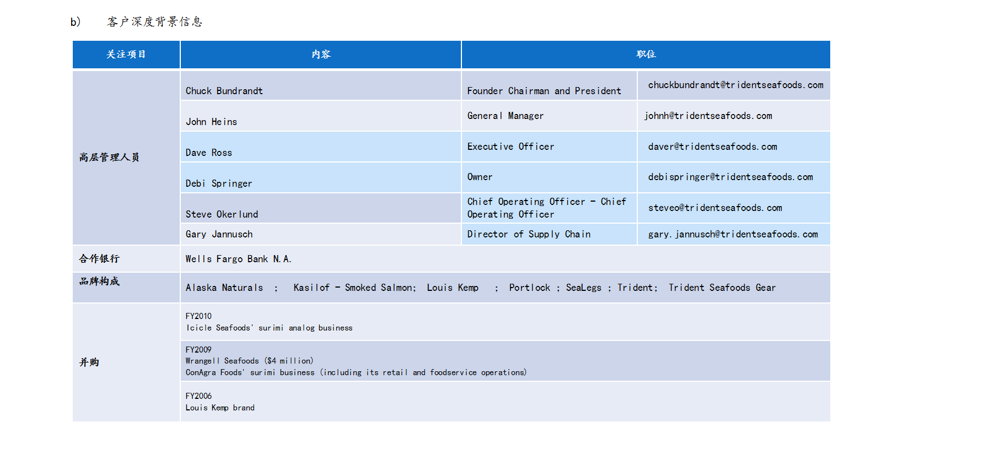Select the 关注项目 column header

[x=126, y=55]
